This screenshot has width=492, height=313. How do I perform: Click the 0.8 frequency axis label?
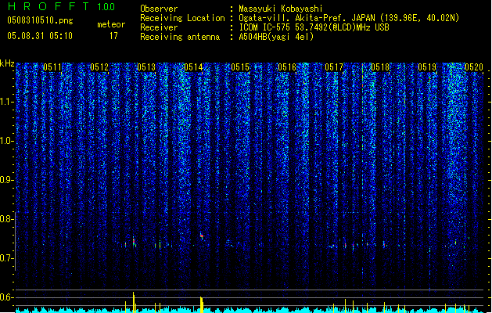tap(7, 219)
